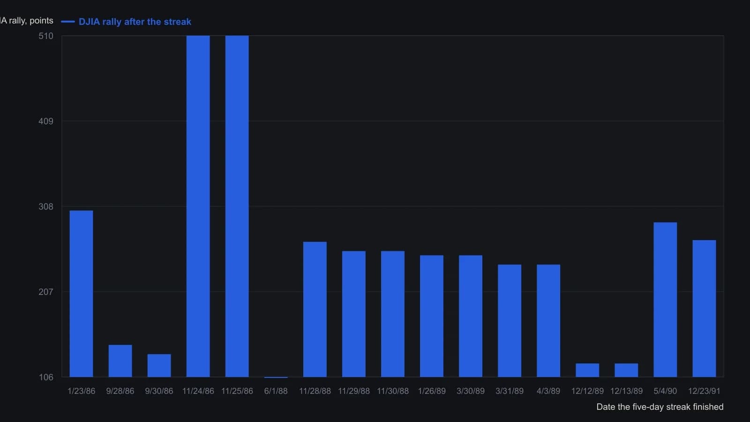Click the 5/4/90 axis date label
Image resolution: width=750 pixels, height=422 pixels.
tap(665, 391)
